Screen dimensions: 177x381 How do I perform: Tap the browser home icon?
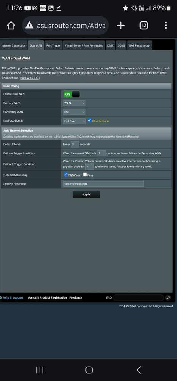pos(11,25)
